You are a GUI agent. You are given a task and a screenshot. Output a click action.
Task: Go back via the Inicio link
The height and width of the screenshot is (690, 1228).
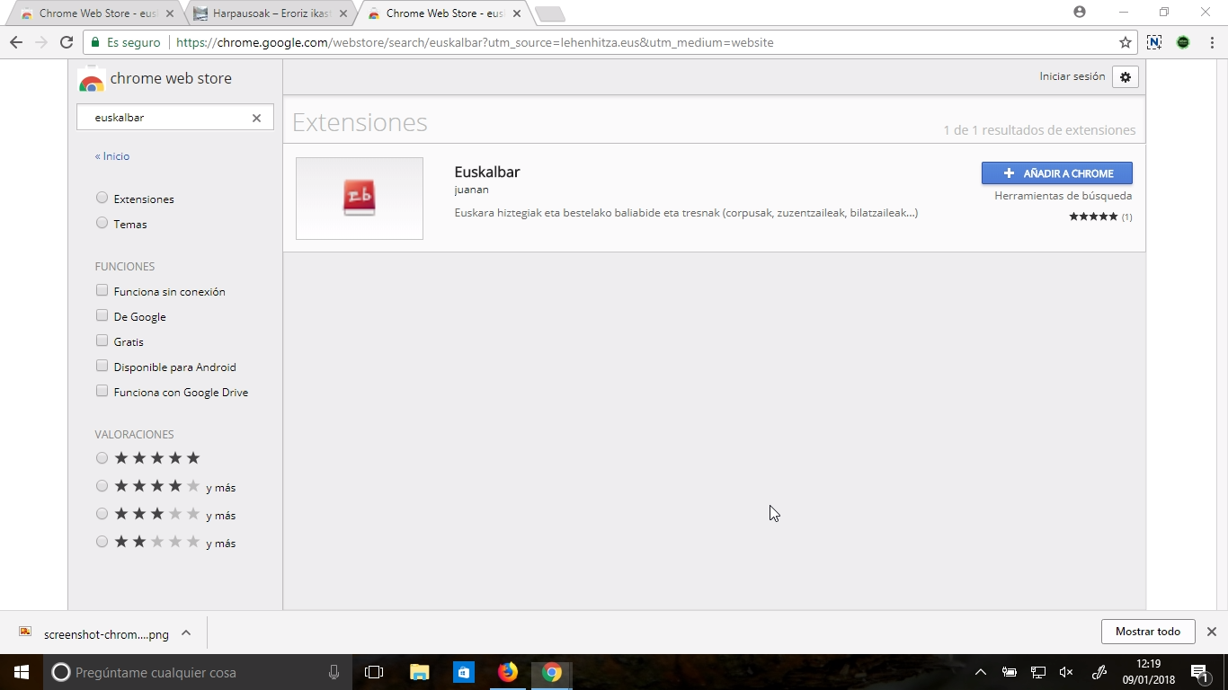pos(112,156)
